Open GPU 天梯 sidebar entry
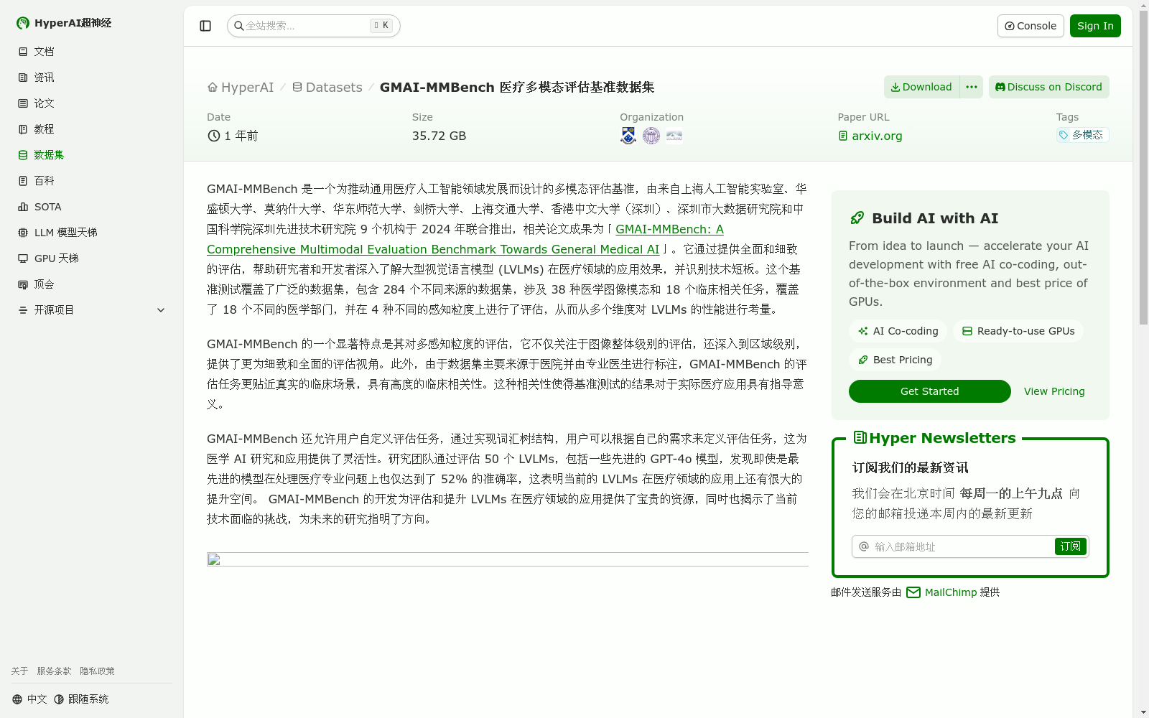Screen dimensions: 1149x718 click(92, 258)
